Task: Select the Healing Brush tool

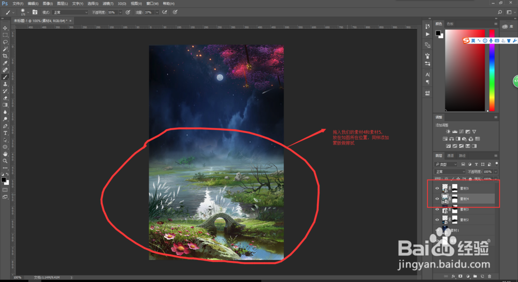Action: pyautogui.click(x=5, y=70)
